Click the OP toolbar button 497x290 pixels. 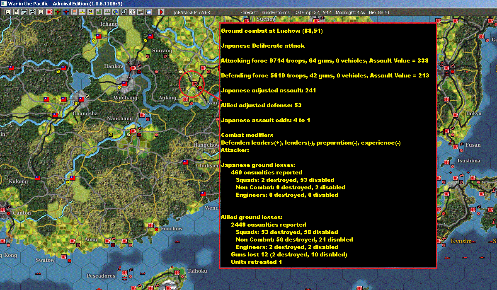[132, 12]
